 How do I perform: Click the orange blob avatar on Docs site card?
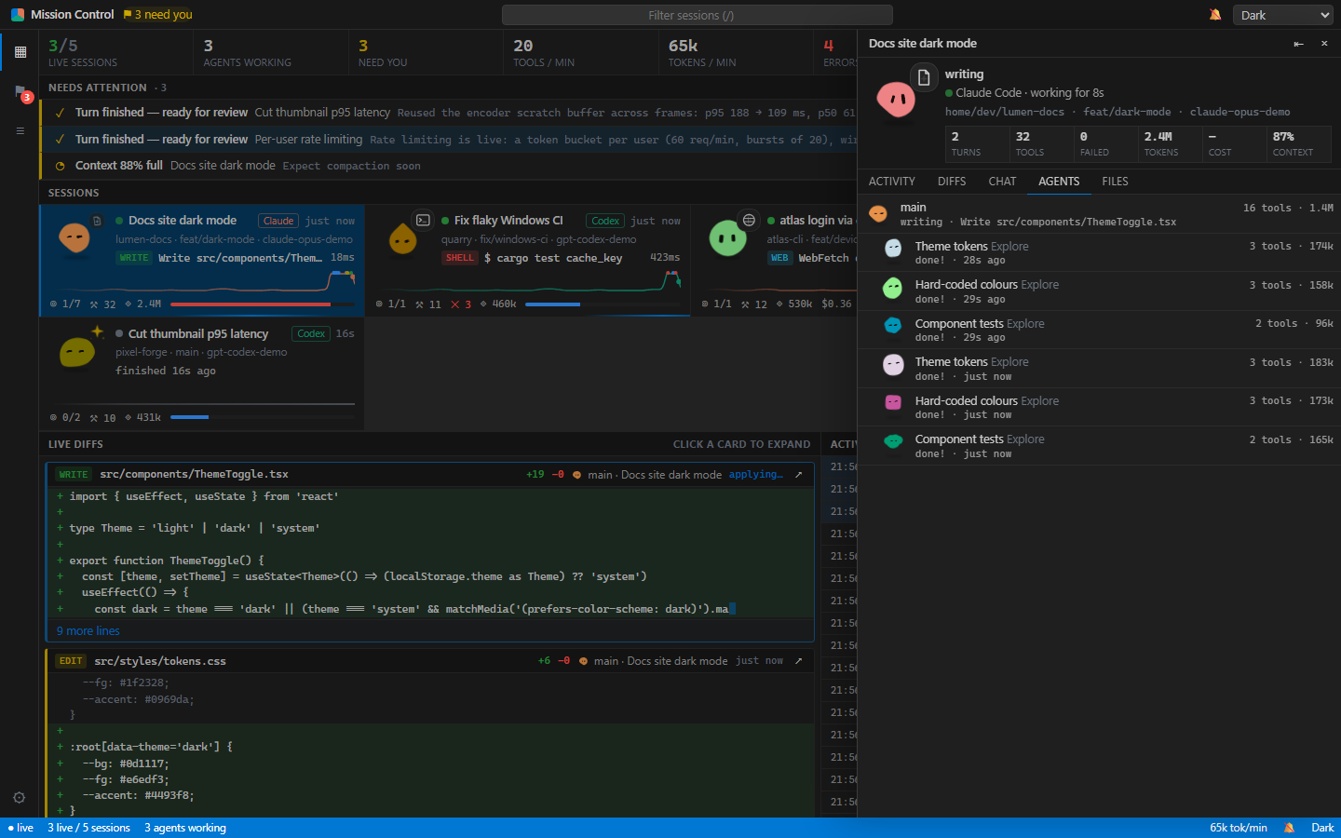coord(74,237)
